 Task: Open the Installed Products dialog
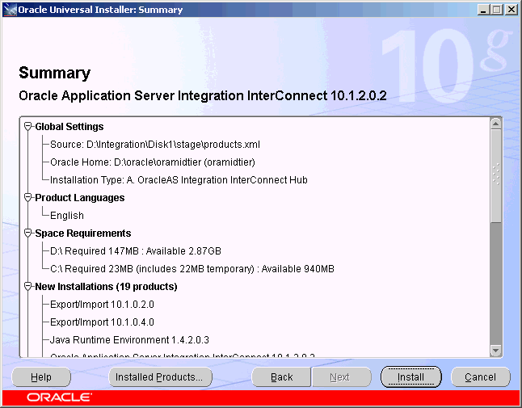tap(160, 377)
